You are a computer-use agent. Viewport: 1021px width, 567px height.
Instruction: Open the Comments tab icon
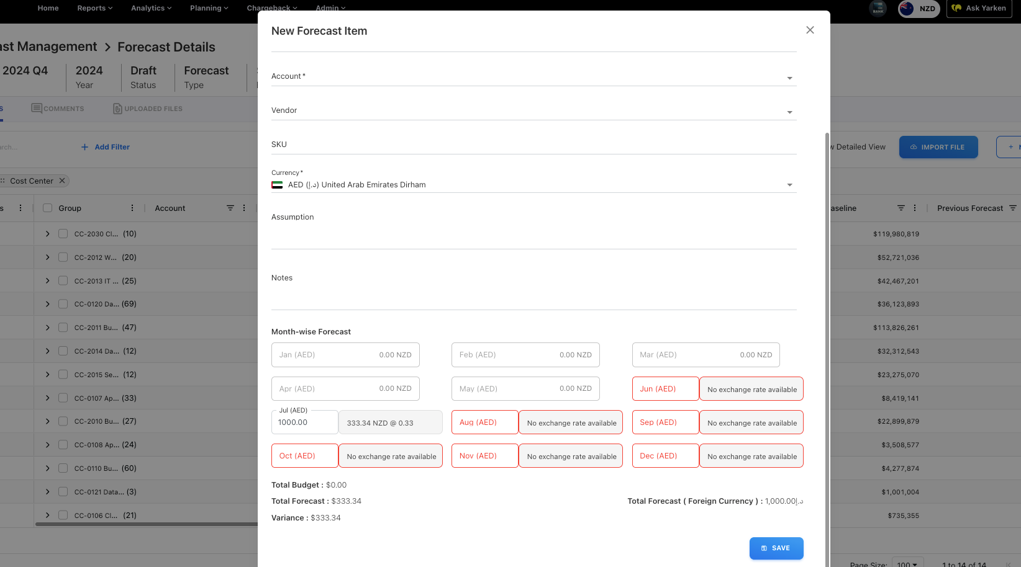37,109
